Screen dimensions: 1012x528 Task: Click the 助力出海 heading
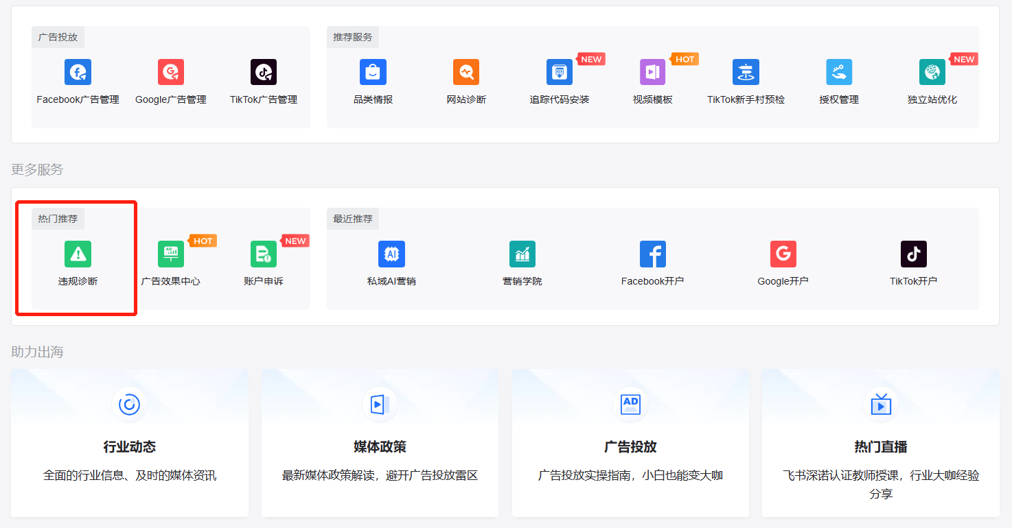pyautogui.click(x=37, y=352)
